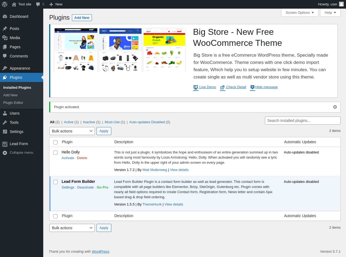Activate Hello Dolly plugin

coord(68,158)
